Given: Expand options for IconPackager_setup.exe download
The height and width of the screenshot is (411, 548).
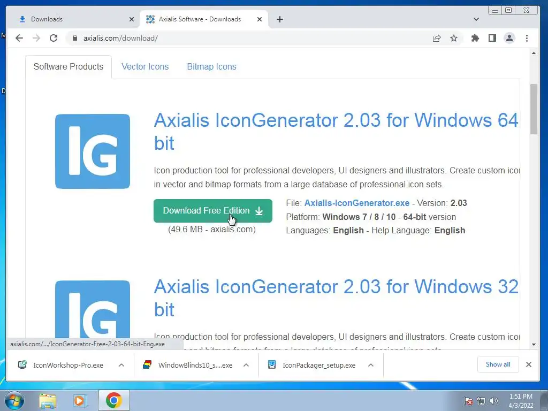Looking at the screenshot, I should [371, 365].
